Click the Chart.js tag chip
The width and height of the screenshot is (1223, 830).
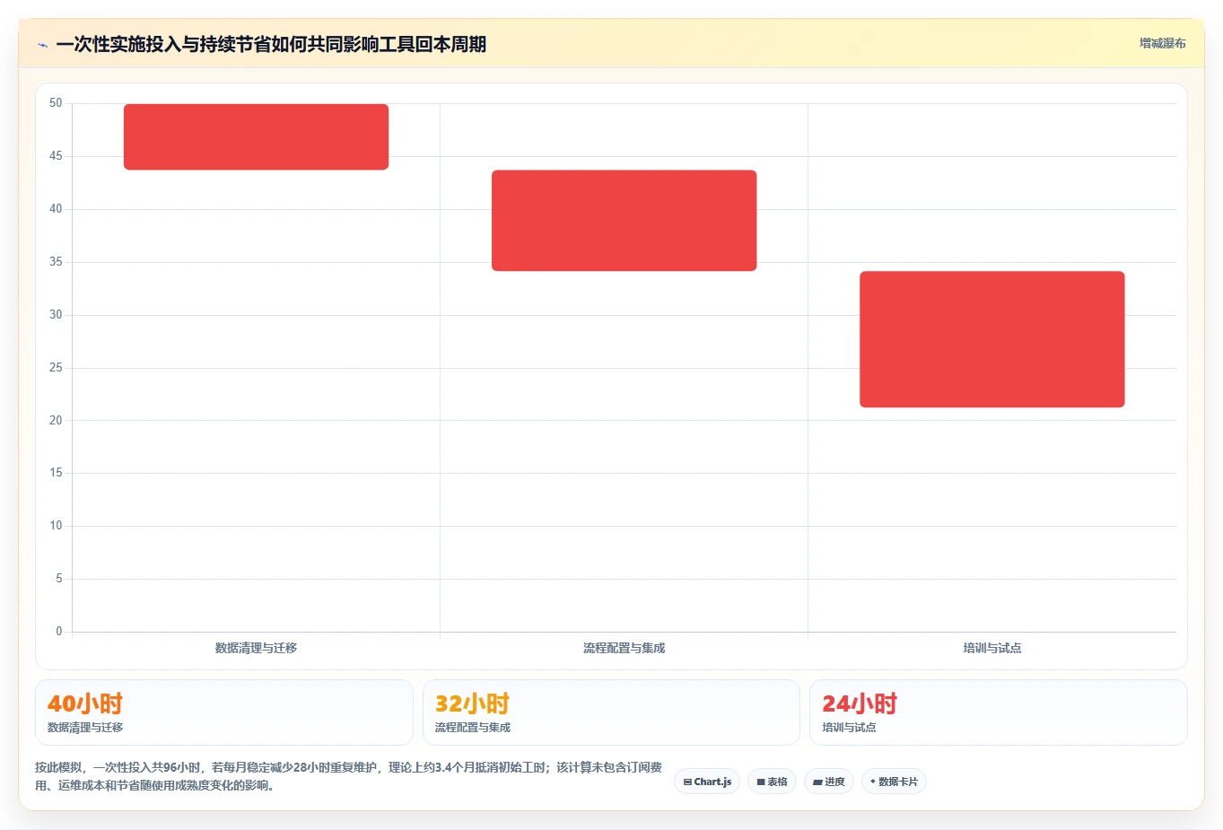(x=707, y=782)
